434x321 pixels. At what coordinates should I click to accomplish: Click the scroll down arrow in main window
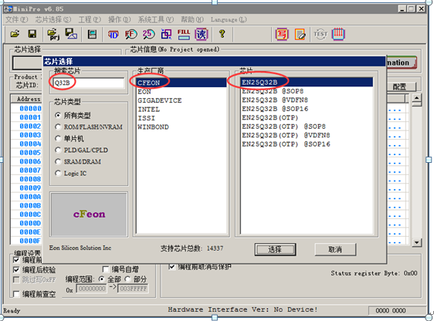click(416, 242)
